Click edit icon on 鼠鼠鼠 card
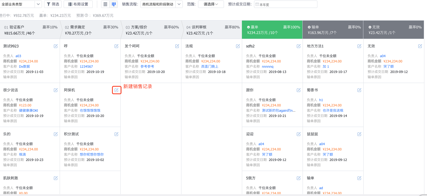The width and height of the screenshot is (427, 196). [359, 134]
